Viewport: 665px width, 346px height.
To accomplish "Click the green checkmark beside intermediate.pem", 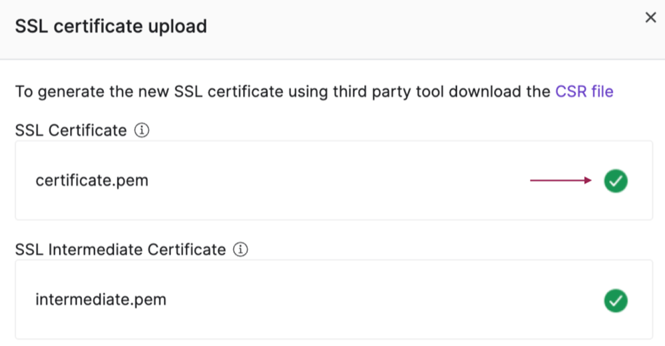I will [616, 301].
